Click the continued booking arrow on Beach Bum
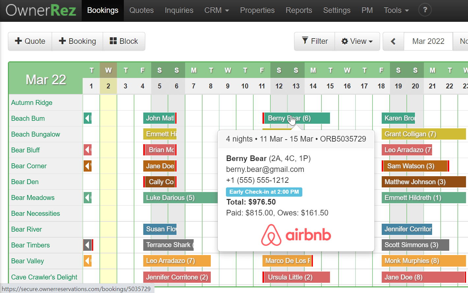The width and height of the screenshot is (468, 293). (87, 118)
